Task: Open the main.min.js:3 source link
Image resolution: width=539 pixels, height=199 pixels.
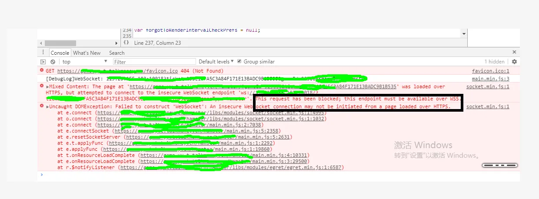Action: (490, 79)
